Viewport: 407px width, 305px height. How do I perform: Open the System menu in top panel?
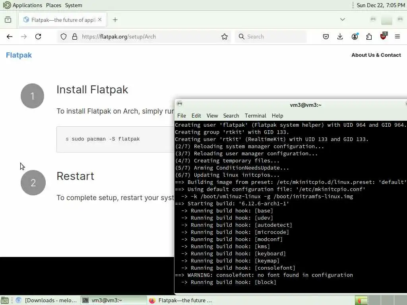pyautogui.click(x=74, y=5)
